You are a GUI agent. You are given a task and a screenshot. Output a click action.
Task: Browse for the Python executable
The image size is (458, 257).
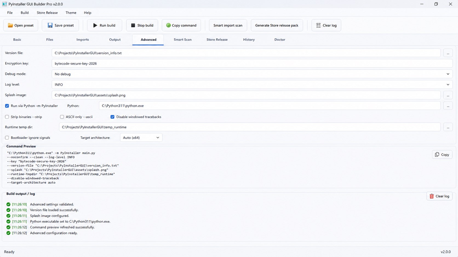pyautogui.click(x=448, y=106)
